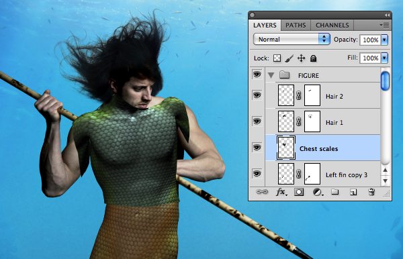Lock layer position
This screenshot has width=403, height=259.
301,58
